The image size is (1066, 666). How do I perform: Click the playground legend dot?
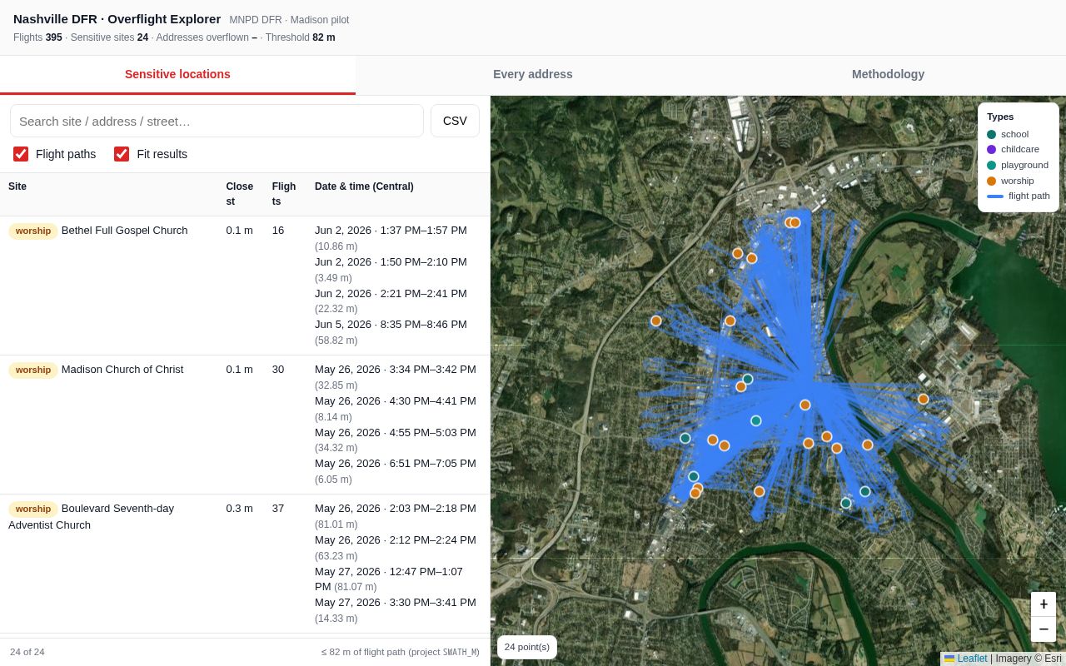[x=991, y=165]
